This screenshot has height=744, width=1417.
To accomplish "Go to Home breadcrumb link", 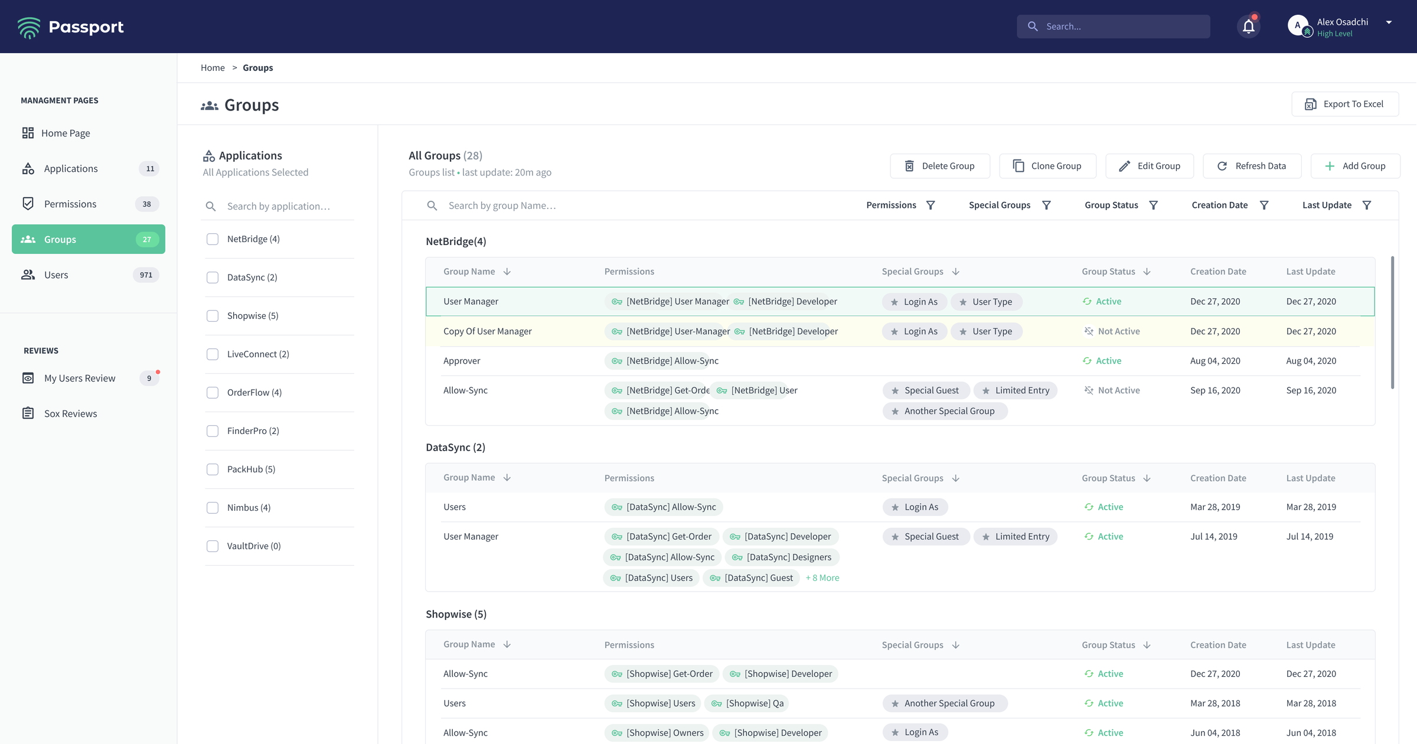I will pos(213,68).
